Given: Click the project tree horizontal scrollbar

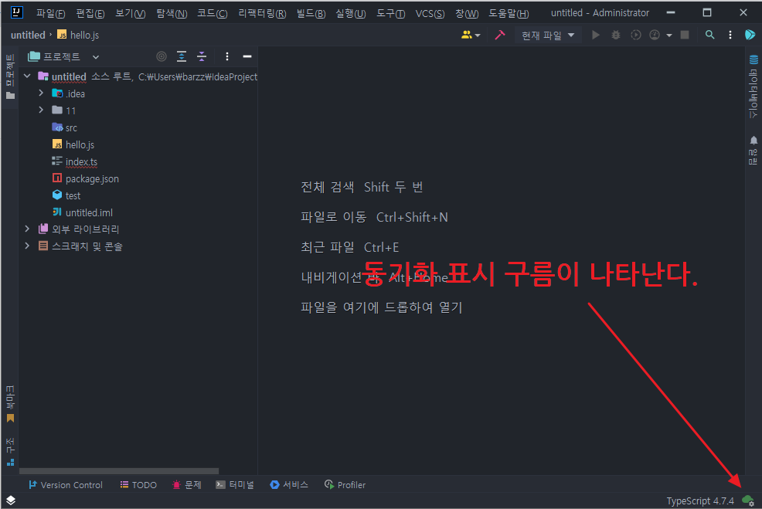Looking at the screenshot, I should [x=119, y=471].
